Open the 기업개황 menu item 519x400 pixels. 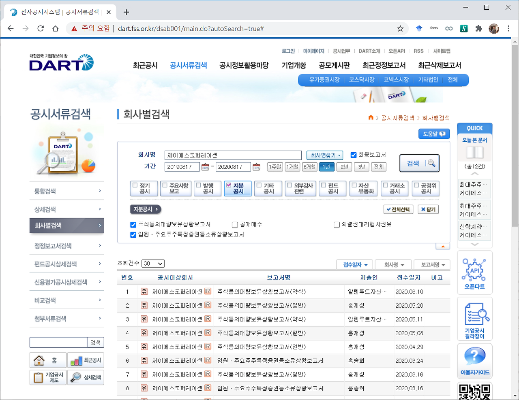(x=294, y=65)
